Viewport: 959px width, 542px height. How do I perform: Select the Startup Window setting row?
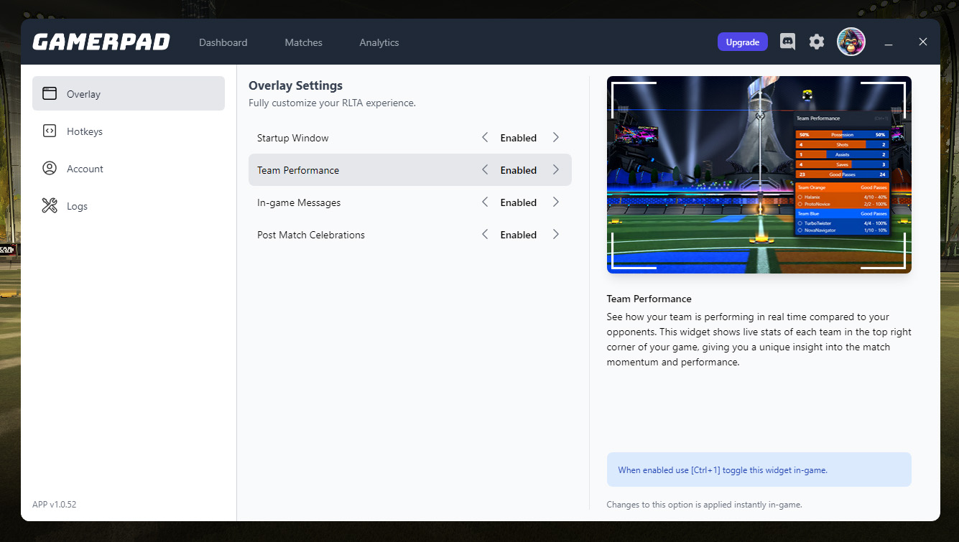tap(410, 137)
